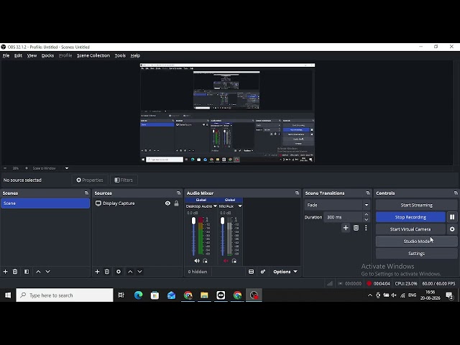
Task: Open File Explorer from the taskbar
Action: pos(204,295)
